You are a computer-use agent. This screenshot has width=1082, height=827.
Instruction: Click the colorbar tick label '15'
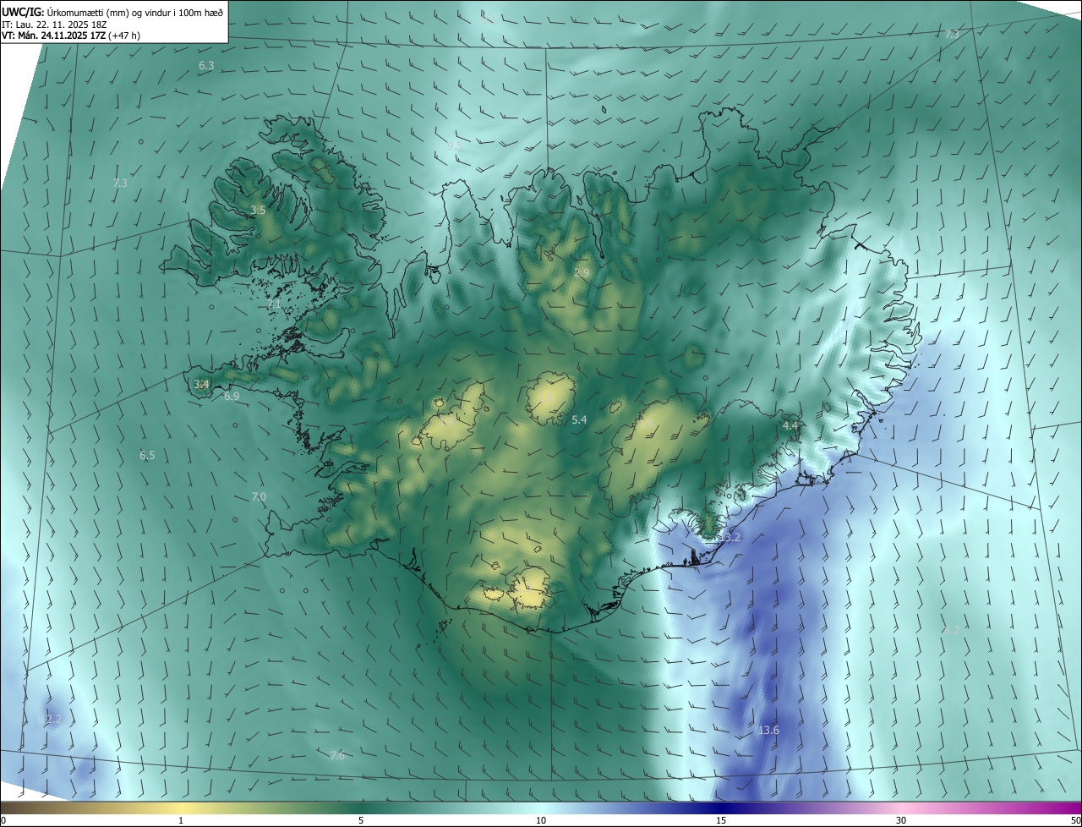[x=721, y=820]
